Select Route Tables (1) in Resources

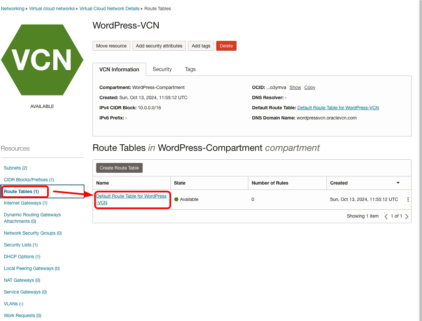[21, 191]
